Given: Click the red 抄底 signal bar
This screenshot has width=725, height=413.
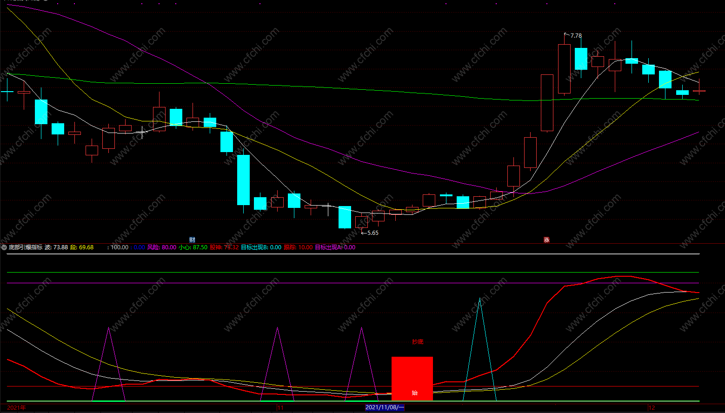Looking at the screenshot, I should (412, 379).
